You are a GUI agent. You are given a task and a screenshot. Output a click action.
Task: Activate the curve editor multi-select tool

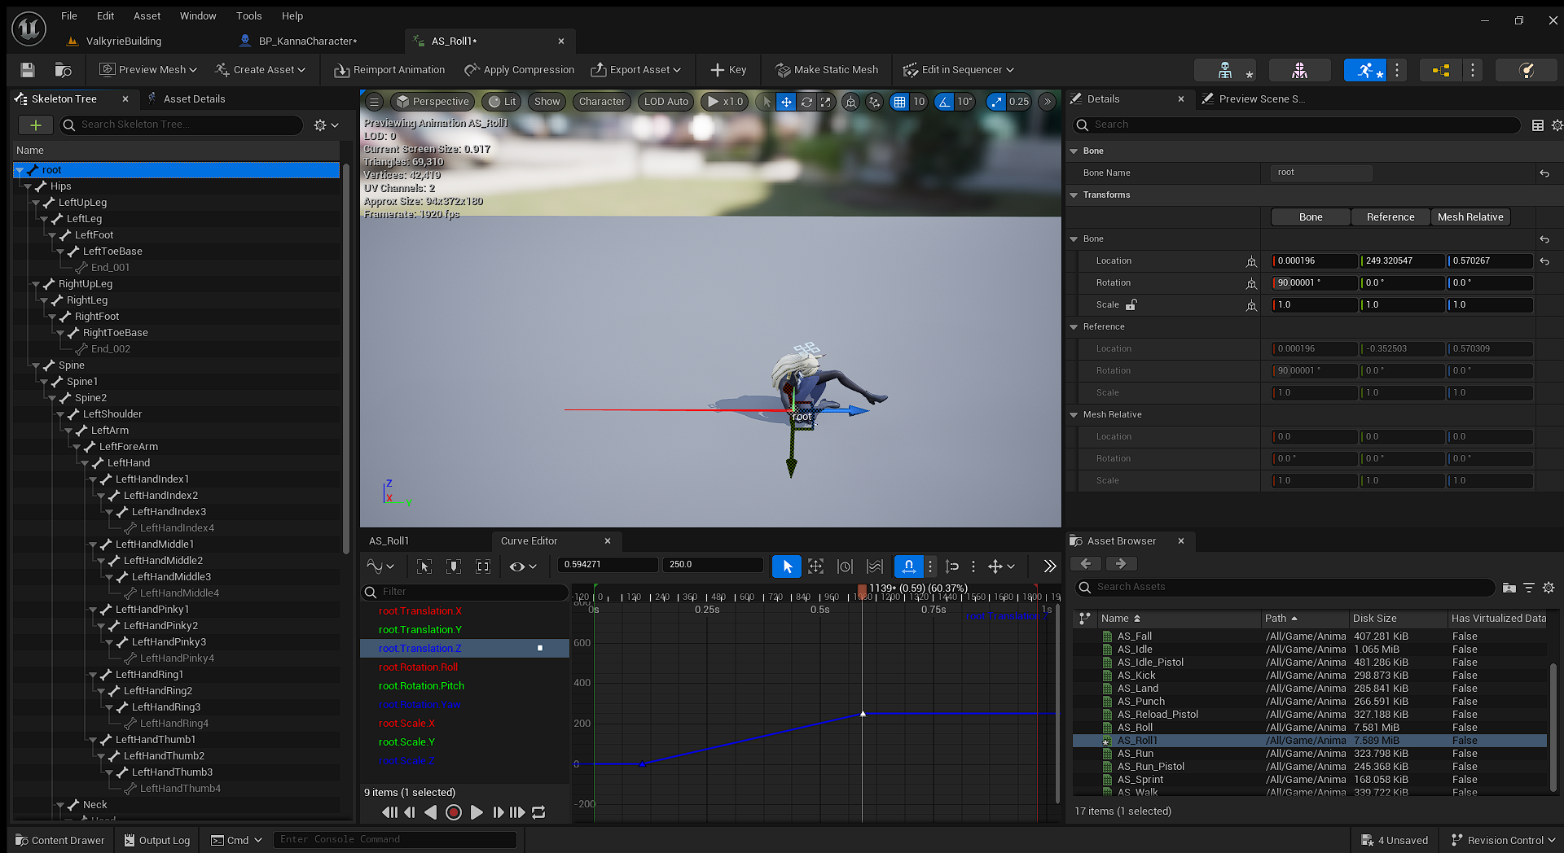click(x=874, y=566)
